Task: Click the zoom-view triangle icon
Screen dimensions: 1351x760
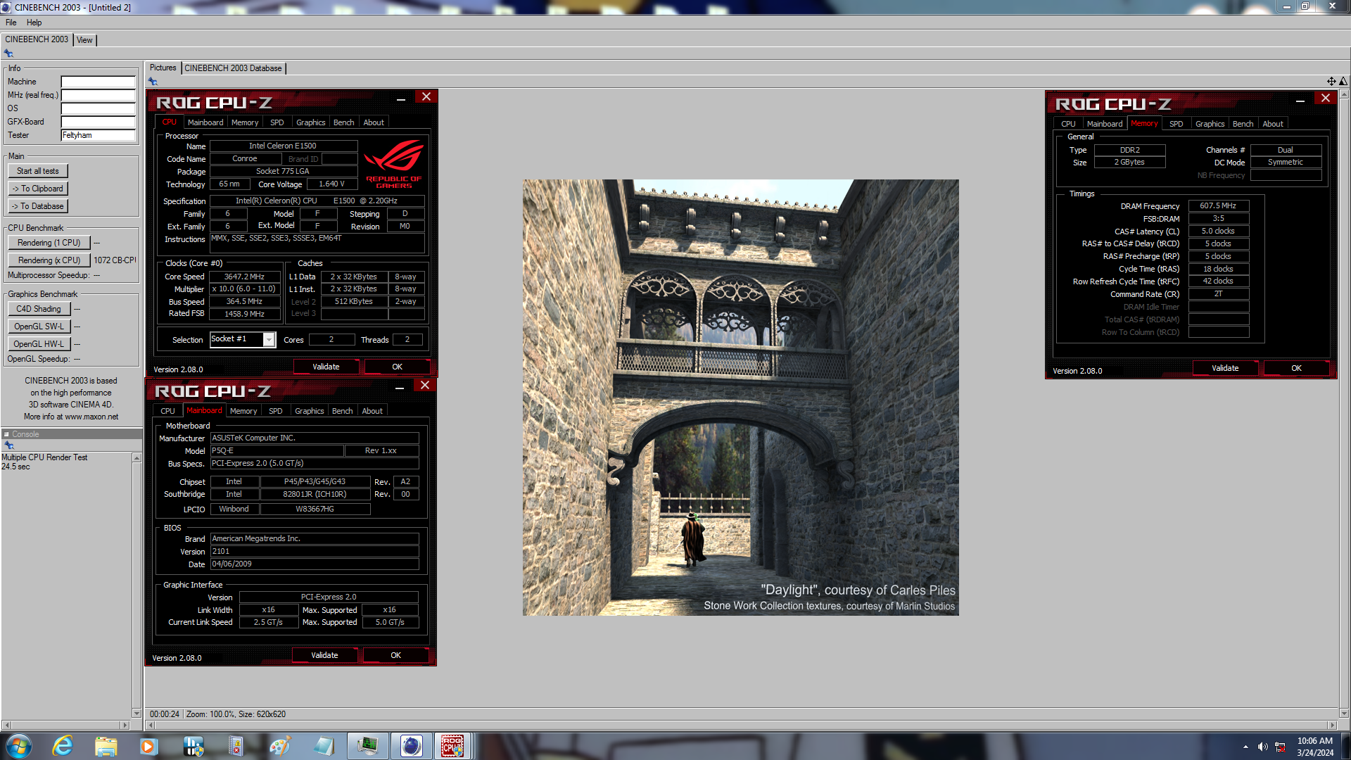Action: coord(1343,82)
